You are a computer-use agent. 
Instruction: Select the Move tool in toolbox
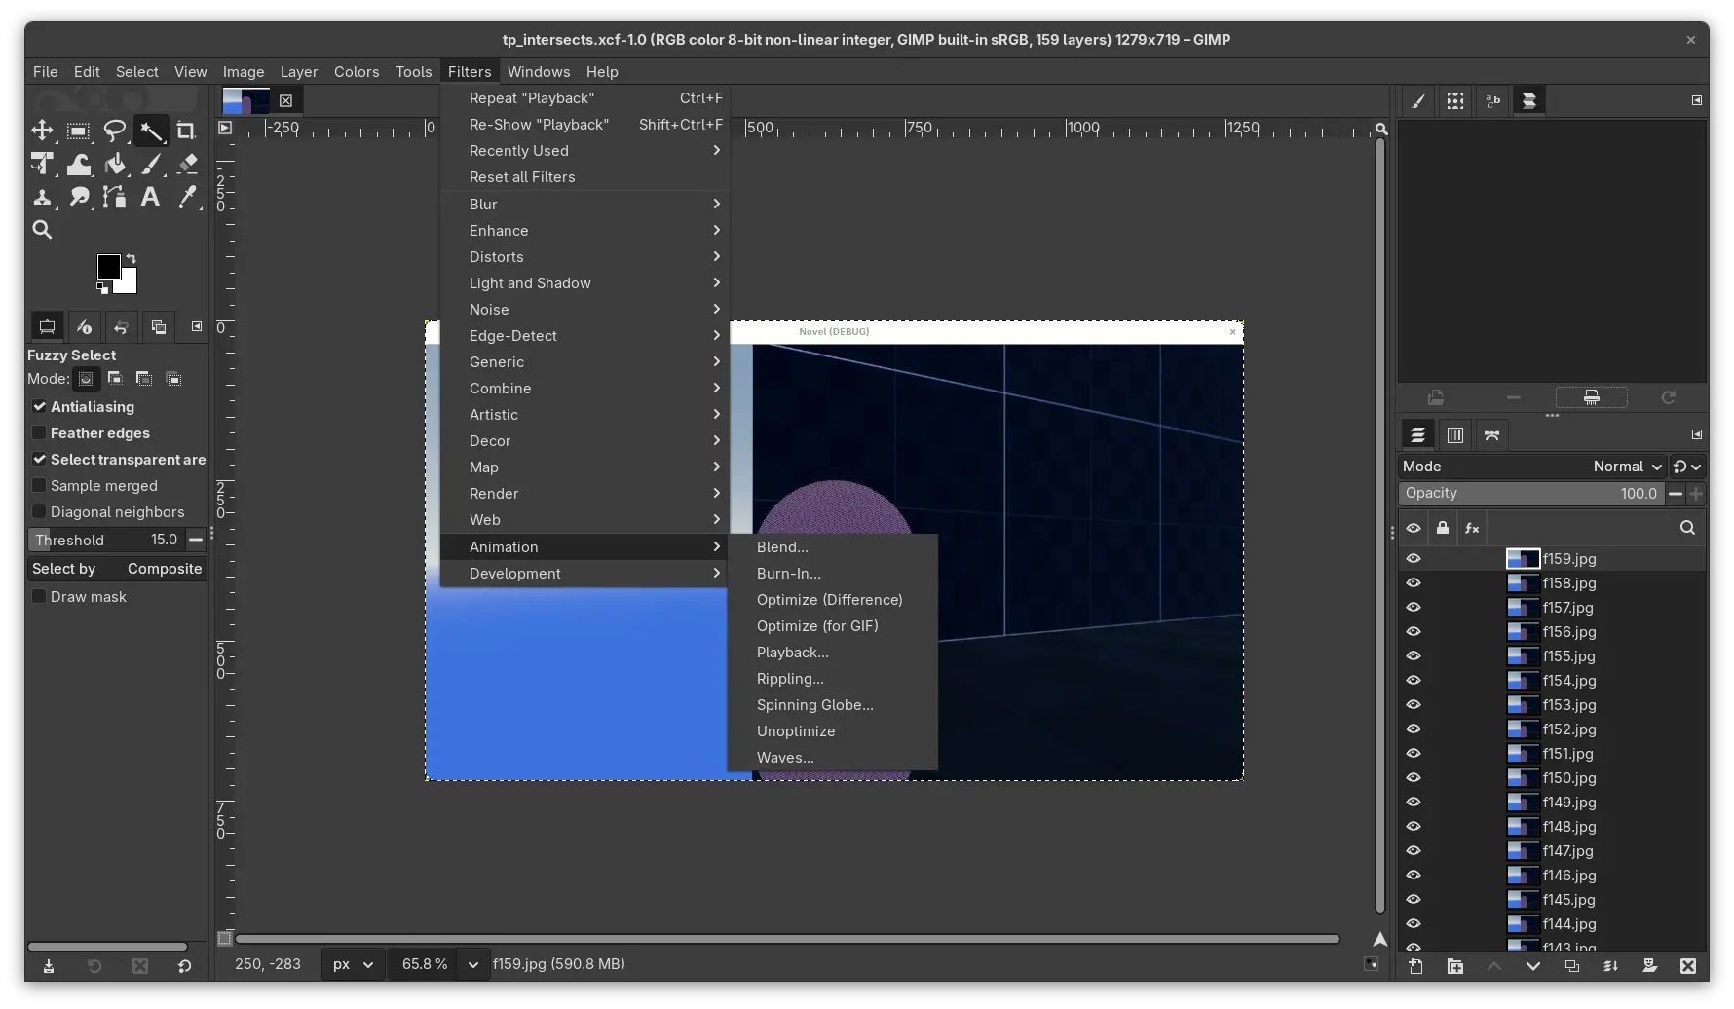click(42, 131)
